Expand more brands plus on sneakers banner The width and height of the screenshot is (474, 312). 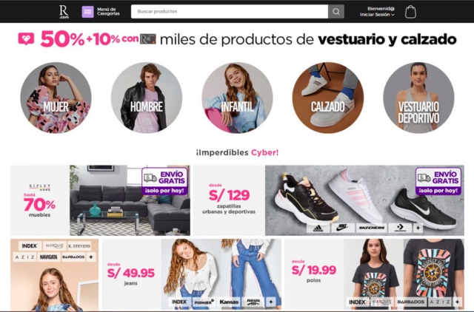tap(418, 228)
